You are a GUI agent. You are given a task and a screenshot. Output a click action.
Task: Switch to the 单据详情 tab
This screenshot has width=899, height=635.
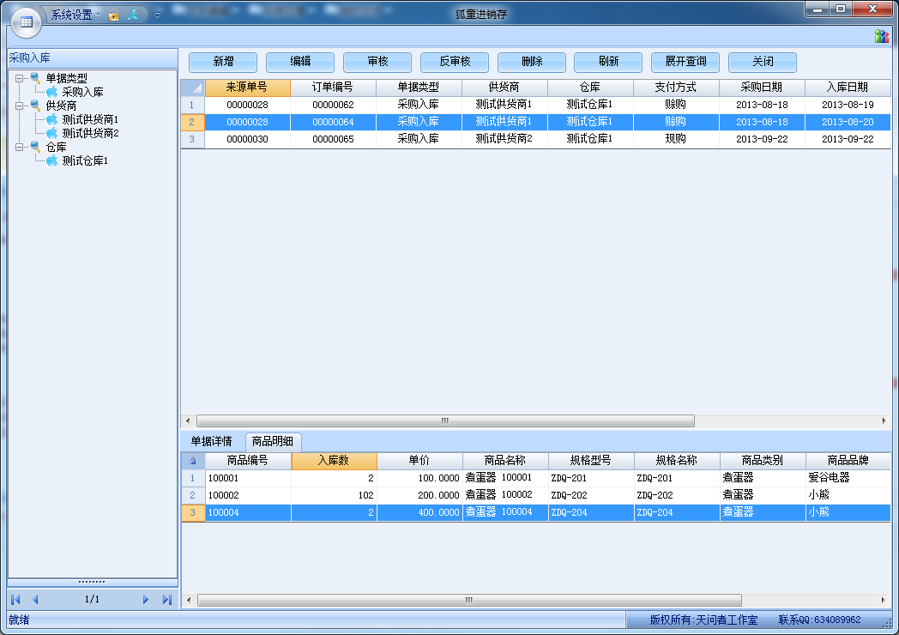(211, 441)
